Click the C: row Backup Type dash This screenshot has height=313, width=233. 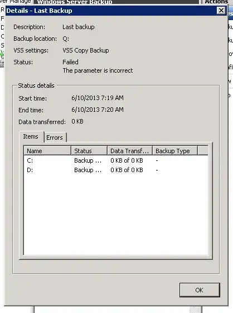point(157,160)
